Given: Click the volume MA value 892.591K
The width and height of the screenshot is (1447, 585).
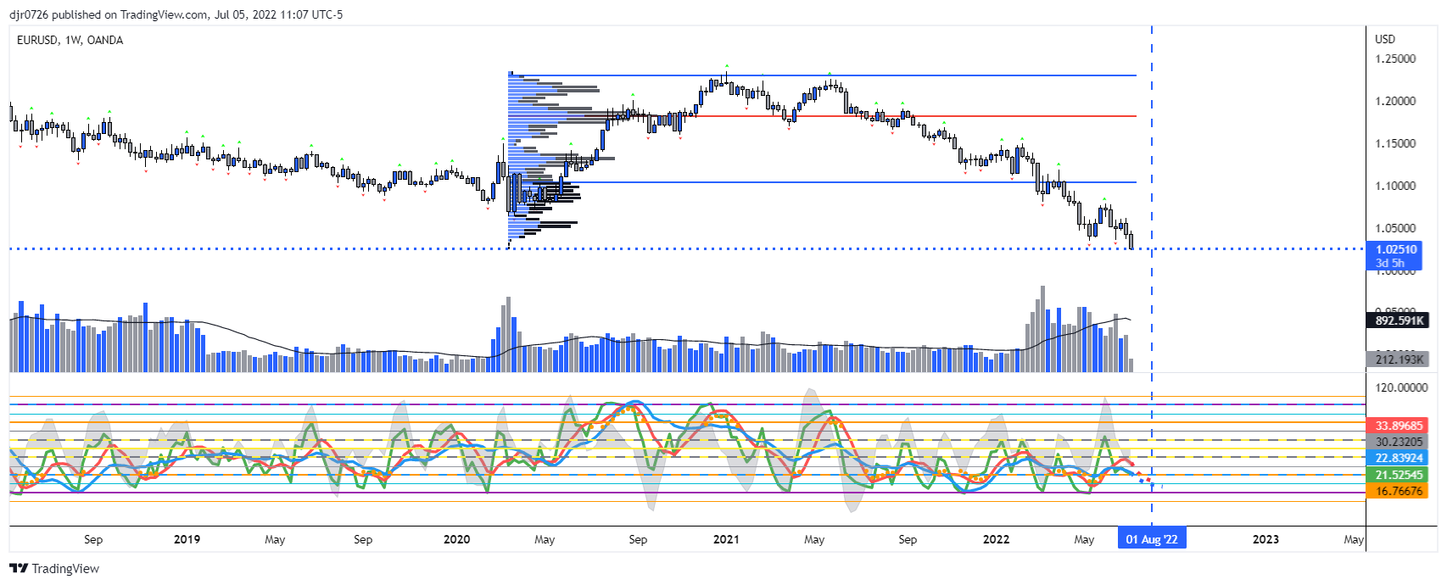Looking at the screenshot, I should click(x=1399, y=320).
